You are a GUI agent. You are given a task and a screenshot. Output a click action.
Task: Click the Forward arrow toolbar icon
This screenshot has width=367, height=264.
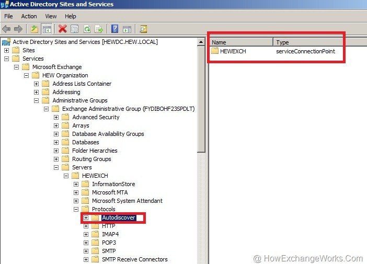pos(18,29)
